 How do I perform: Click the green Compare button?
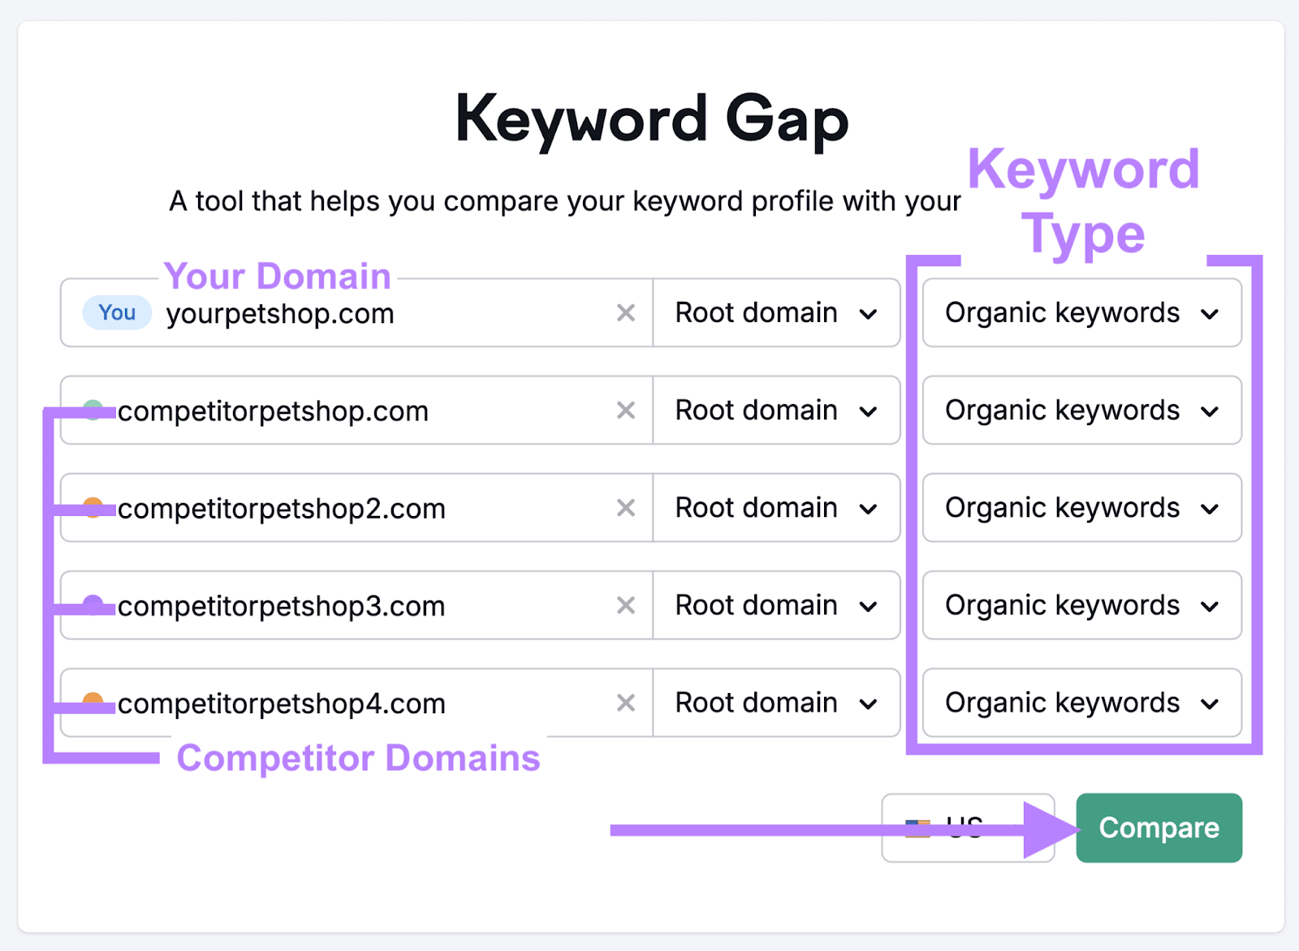point(1159,827)
